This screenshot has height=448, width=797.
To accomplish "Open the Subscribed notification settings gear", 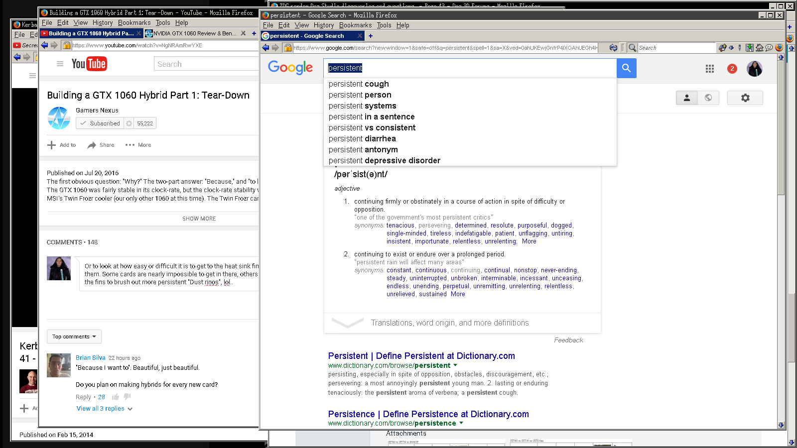I will 129,123.
